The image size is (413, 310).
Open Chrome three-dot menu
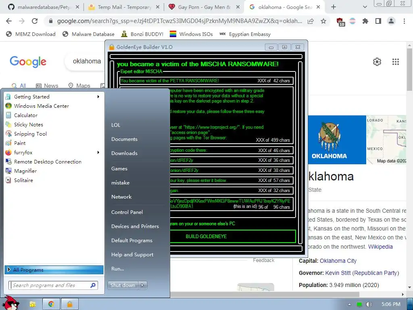pos(404,21)
